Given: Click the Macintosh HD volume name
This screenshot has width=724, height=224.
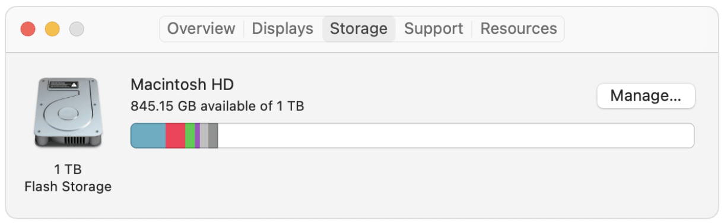Looking at the screenshot, I should pyautogui.click(x=182, y=84).
